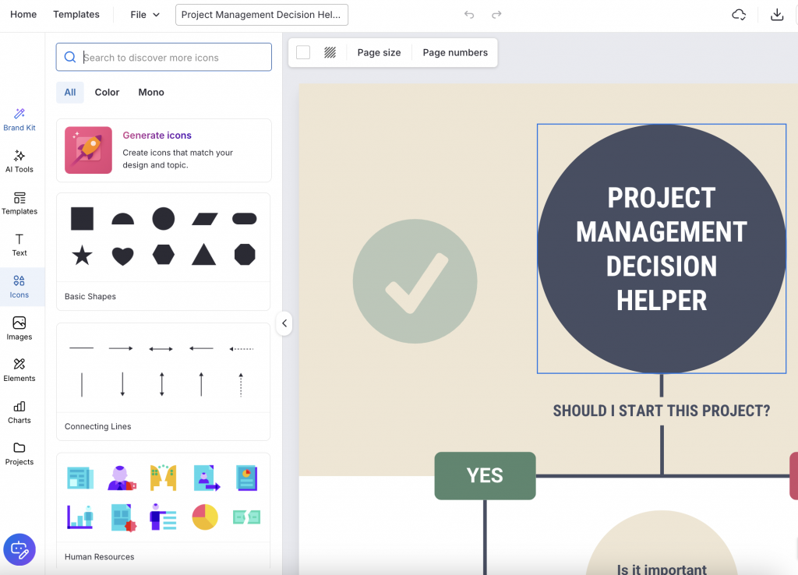798x575 pixels.
Task: Open the Charts panel
Action: pos(19,411)
